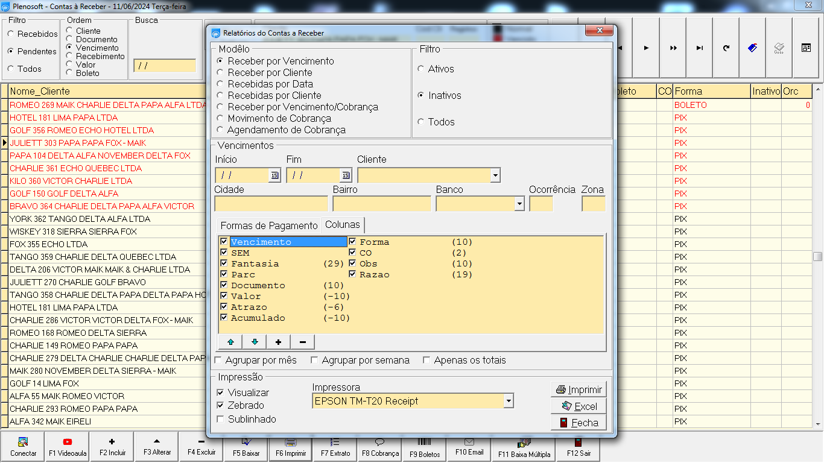Image resolution: width=824 pixels, height=463 pixels.
Task: Select Ativos filter option
Action: click(436, 69)
